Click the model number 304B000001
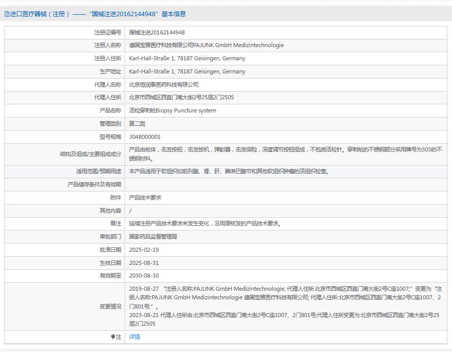Screen dimensions: 452x352 [145, 137]
